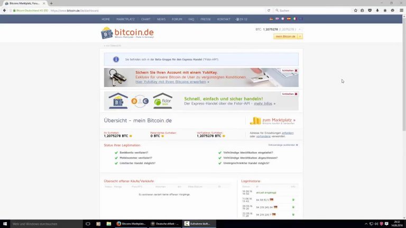
Task: Follow the YubiKey mit Ihren Bitcoins erwerben link
Action: (x=171, y=82)
